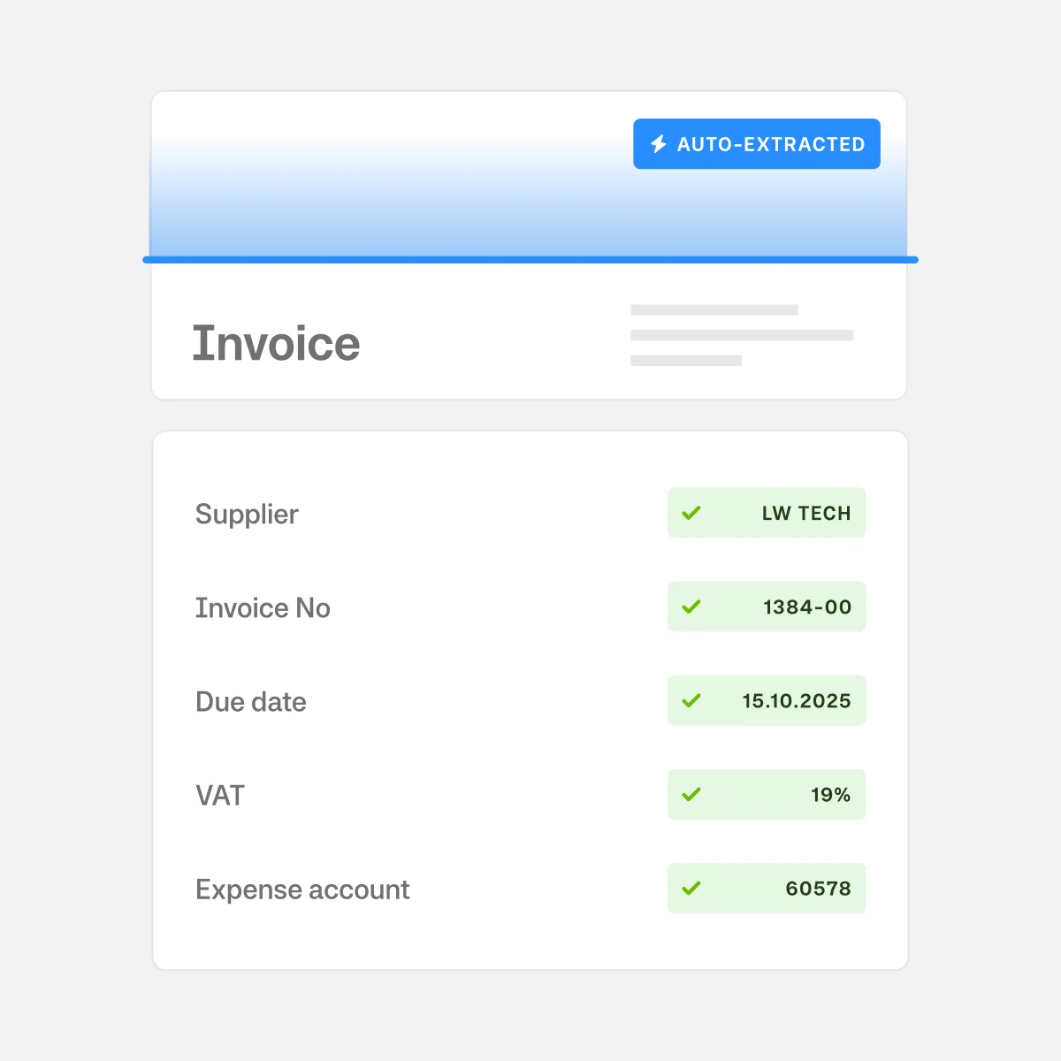Click the top gray placeholder line
Image resolution: width=1061 pixels, height=1061 pixels.
pos(714,309)
